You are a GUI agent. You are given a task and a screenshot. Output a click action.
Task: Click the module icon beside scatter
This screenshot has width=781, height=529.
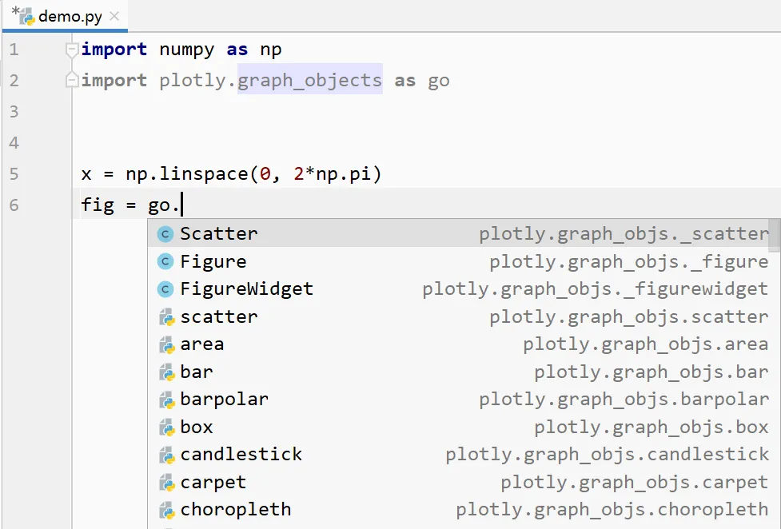tap(166, 317)
